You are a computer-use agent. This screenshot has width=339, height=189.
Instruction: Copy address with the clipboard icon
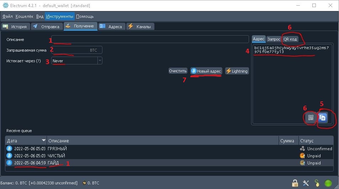click(x=323, y=117)
